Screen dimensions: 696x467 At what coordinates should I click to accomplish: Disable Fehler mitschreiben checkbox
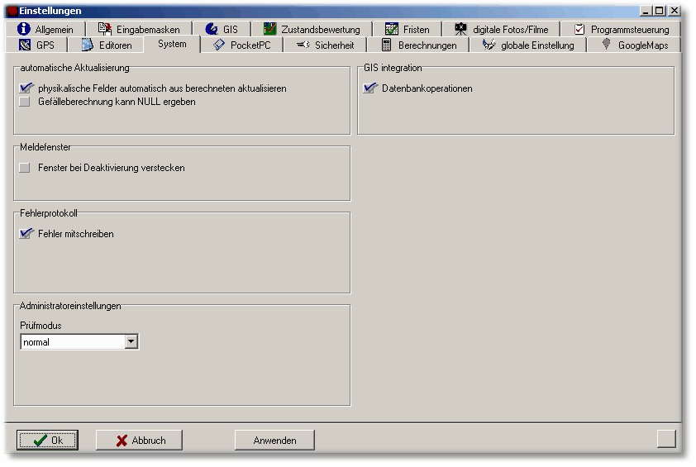tap(25, 234)
